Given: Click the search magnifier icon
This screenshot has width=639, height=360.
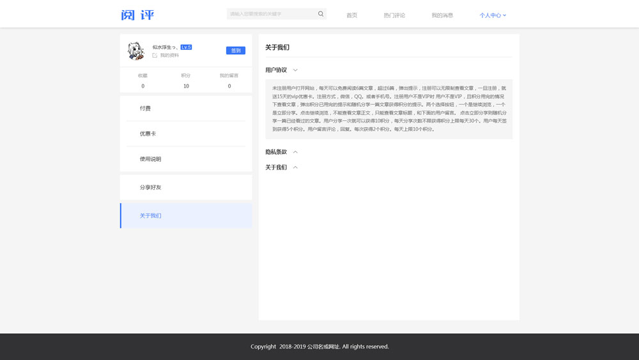Looking at the screenshot, I should (321, 14).
